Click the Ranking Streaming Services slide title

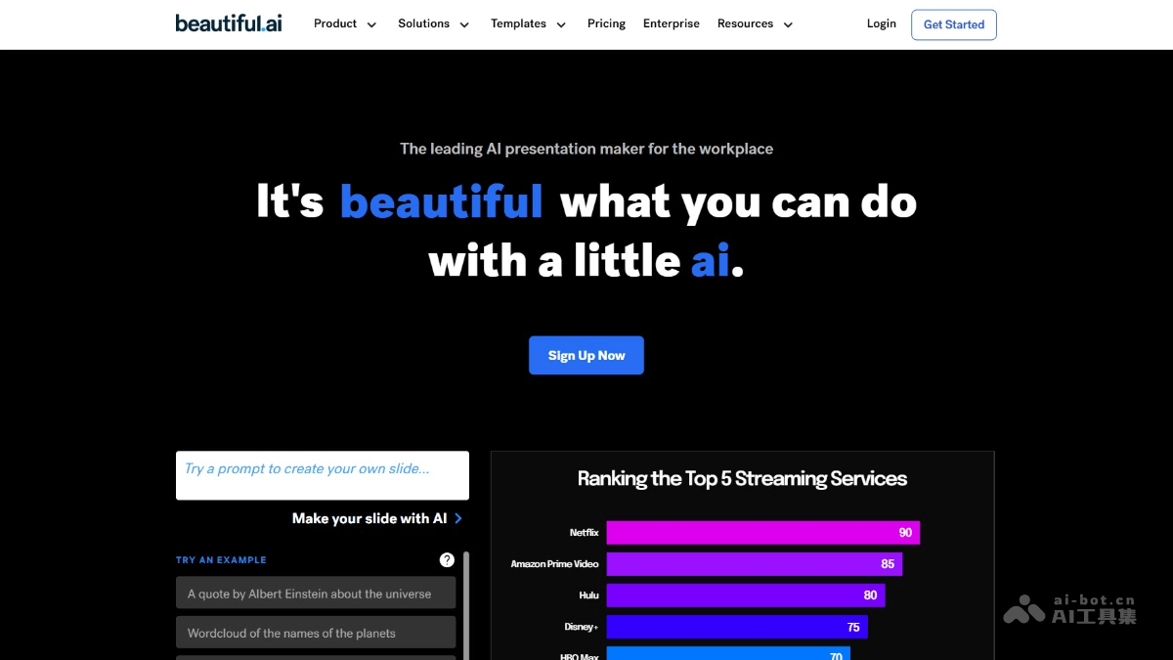coord(742,479)
